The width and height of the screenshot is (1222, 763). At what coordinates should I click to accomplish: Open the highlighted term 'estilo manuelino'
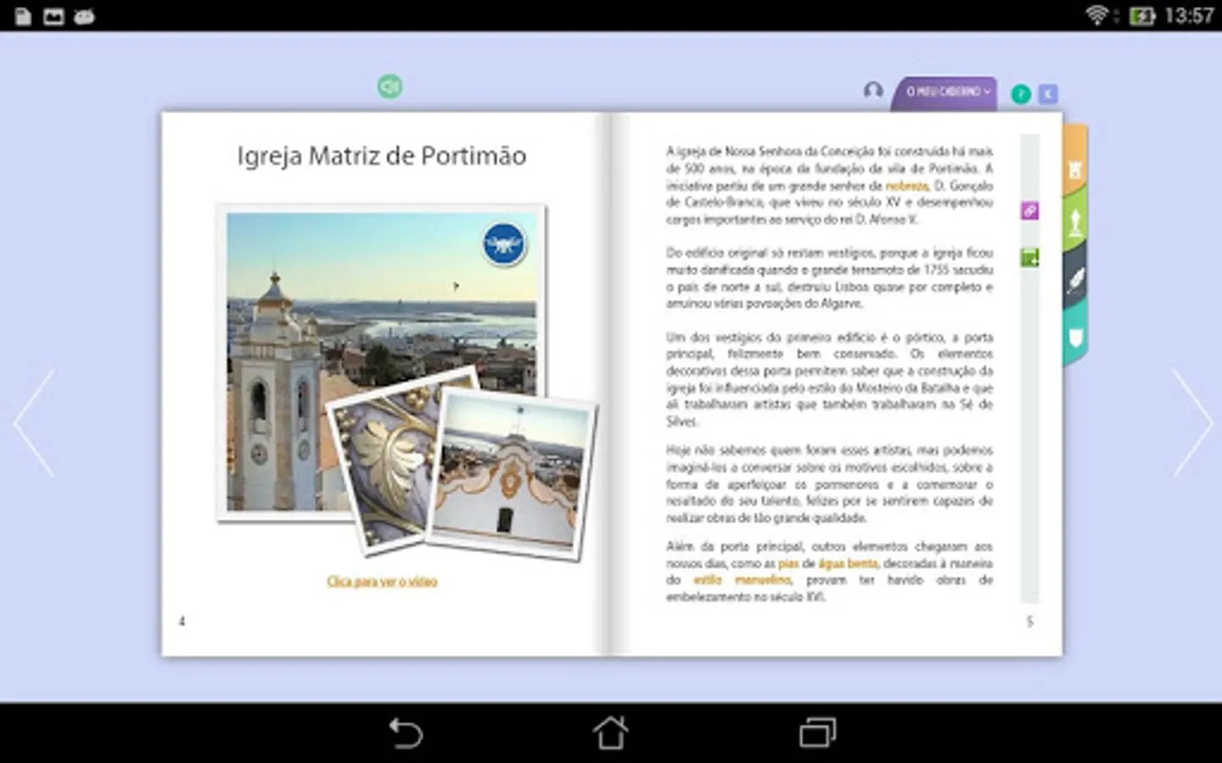point(741,580)
